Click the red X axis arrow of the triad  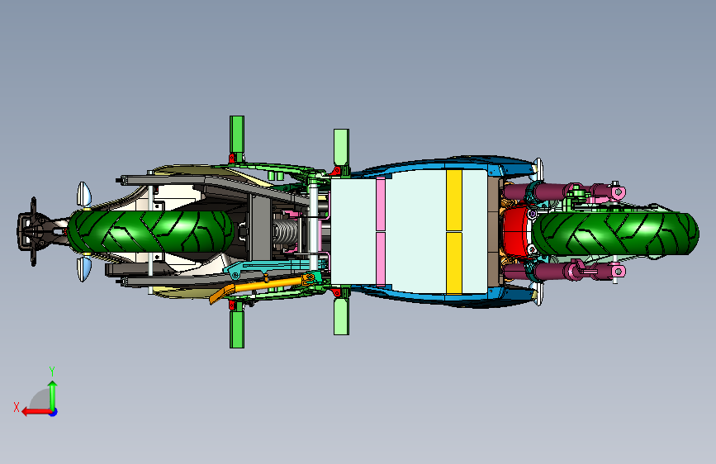(36, 412)
